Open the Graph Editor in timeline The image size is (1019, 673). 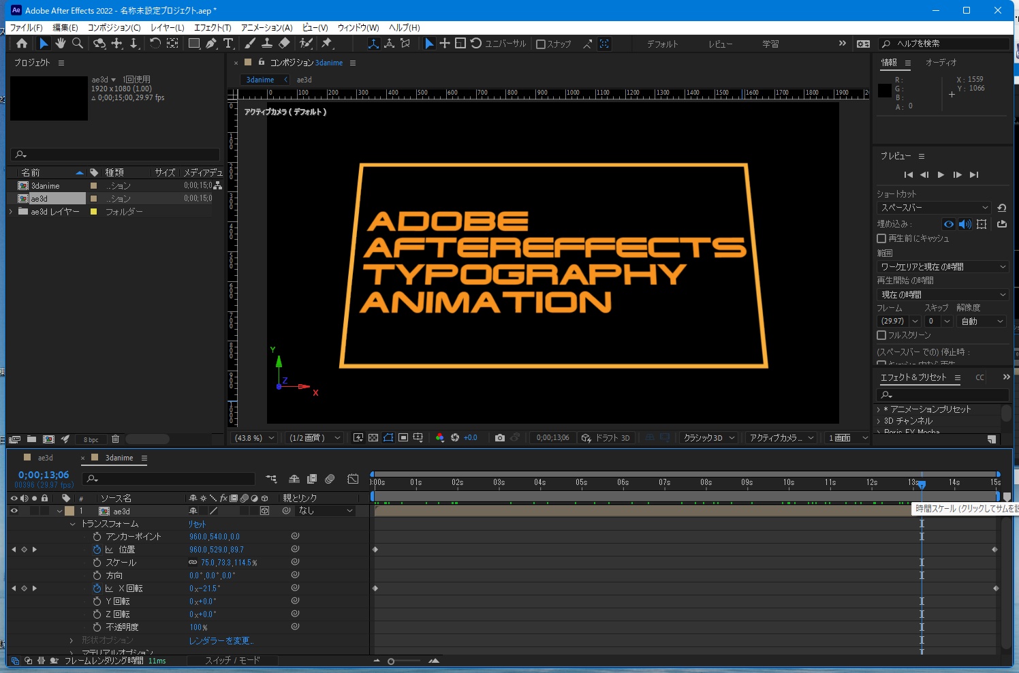pyautogui.click(x=353, y=479)
